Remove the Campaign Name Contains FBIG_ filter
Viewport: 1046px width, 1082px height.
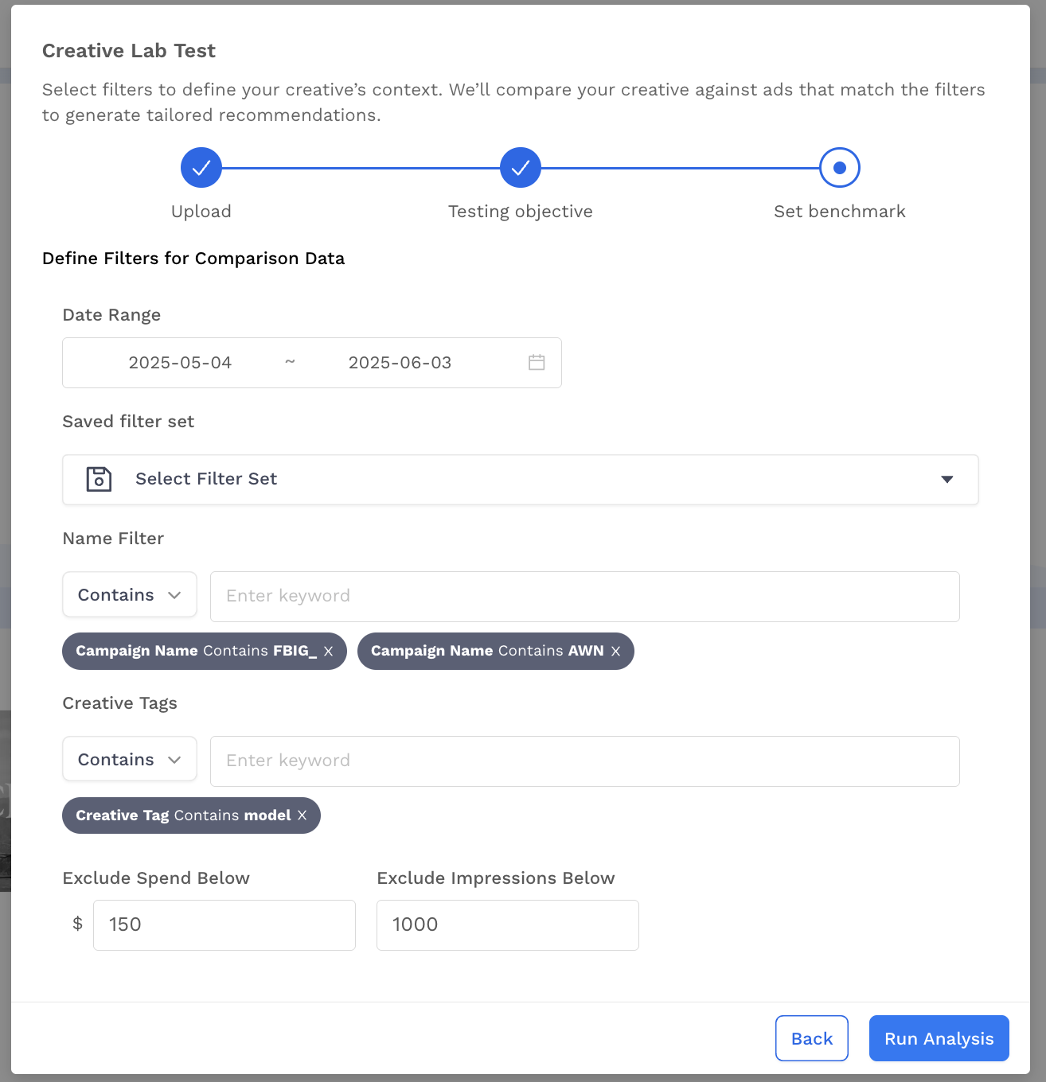(x=328, y=652)
